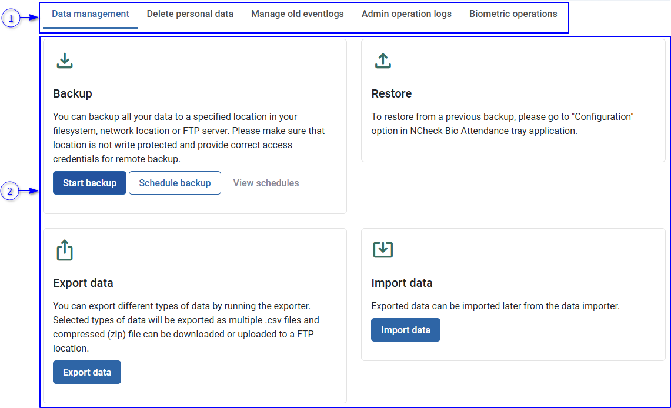
Task: Click the Schedule backup button
Action: pos(175,183)
